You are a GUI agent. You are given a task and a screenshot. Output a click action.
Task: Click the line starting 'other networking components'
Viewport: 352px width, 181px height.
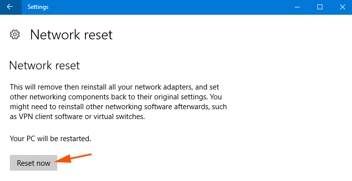[116, 97]
